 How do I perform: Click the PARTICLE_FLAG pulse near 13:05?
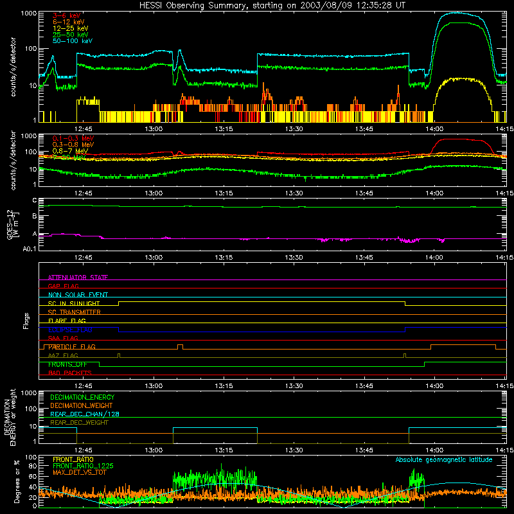tap(180, 347)
